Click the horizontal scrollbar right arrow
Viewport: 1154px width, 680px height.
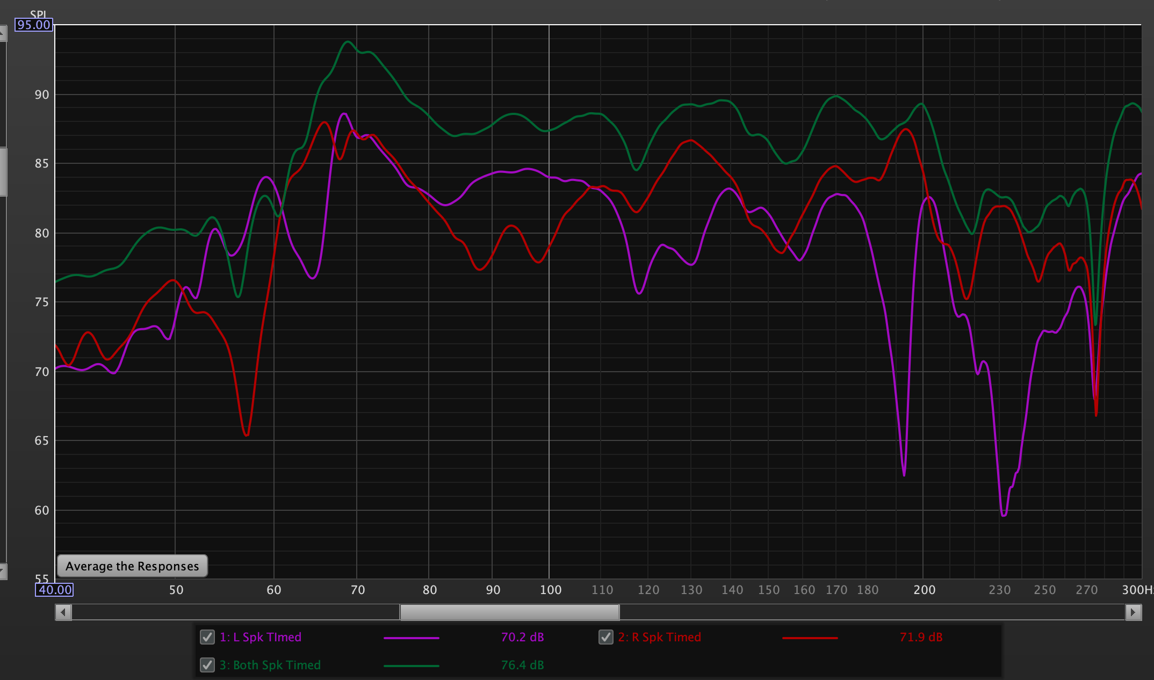tap(1133, 612)
